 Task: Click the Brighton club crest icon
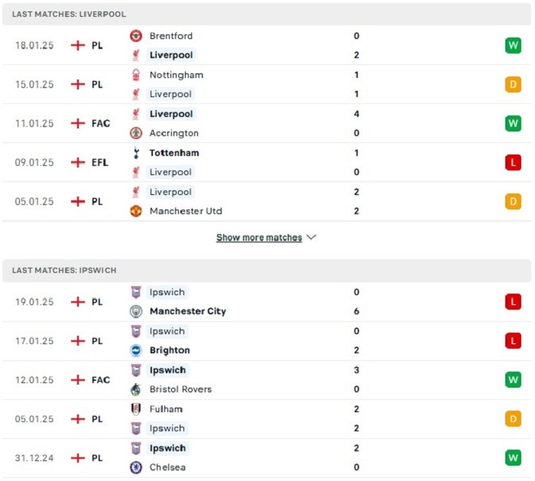[x=136, y=350]
